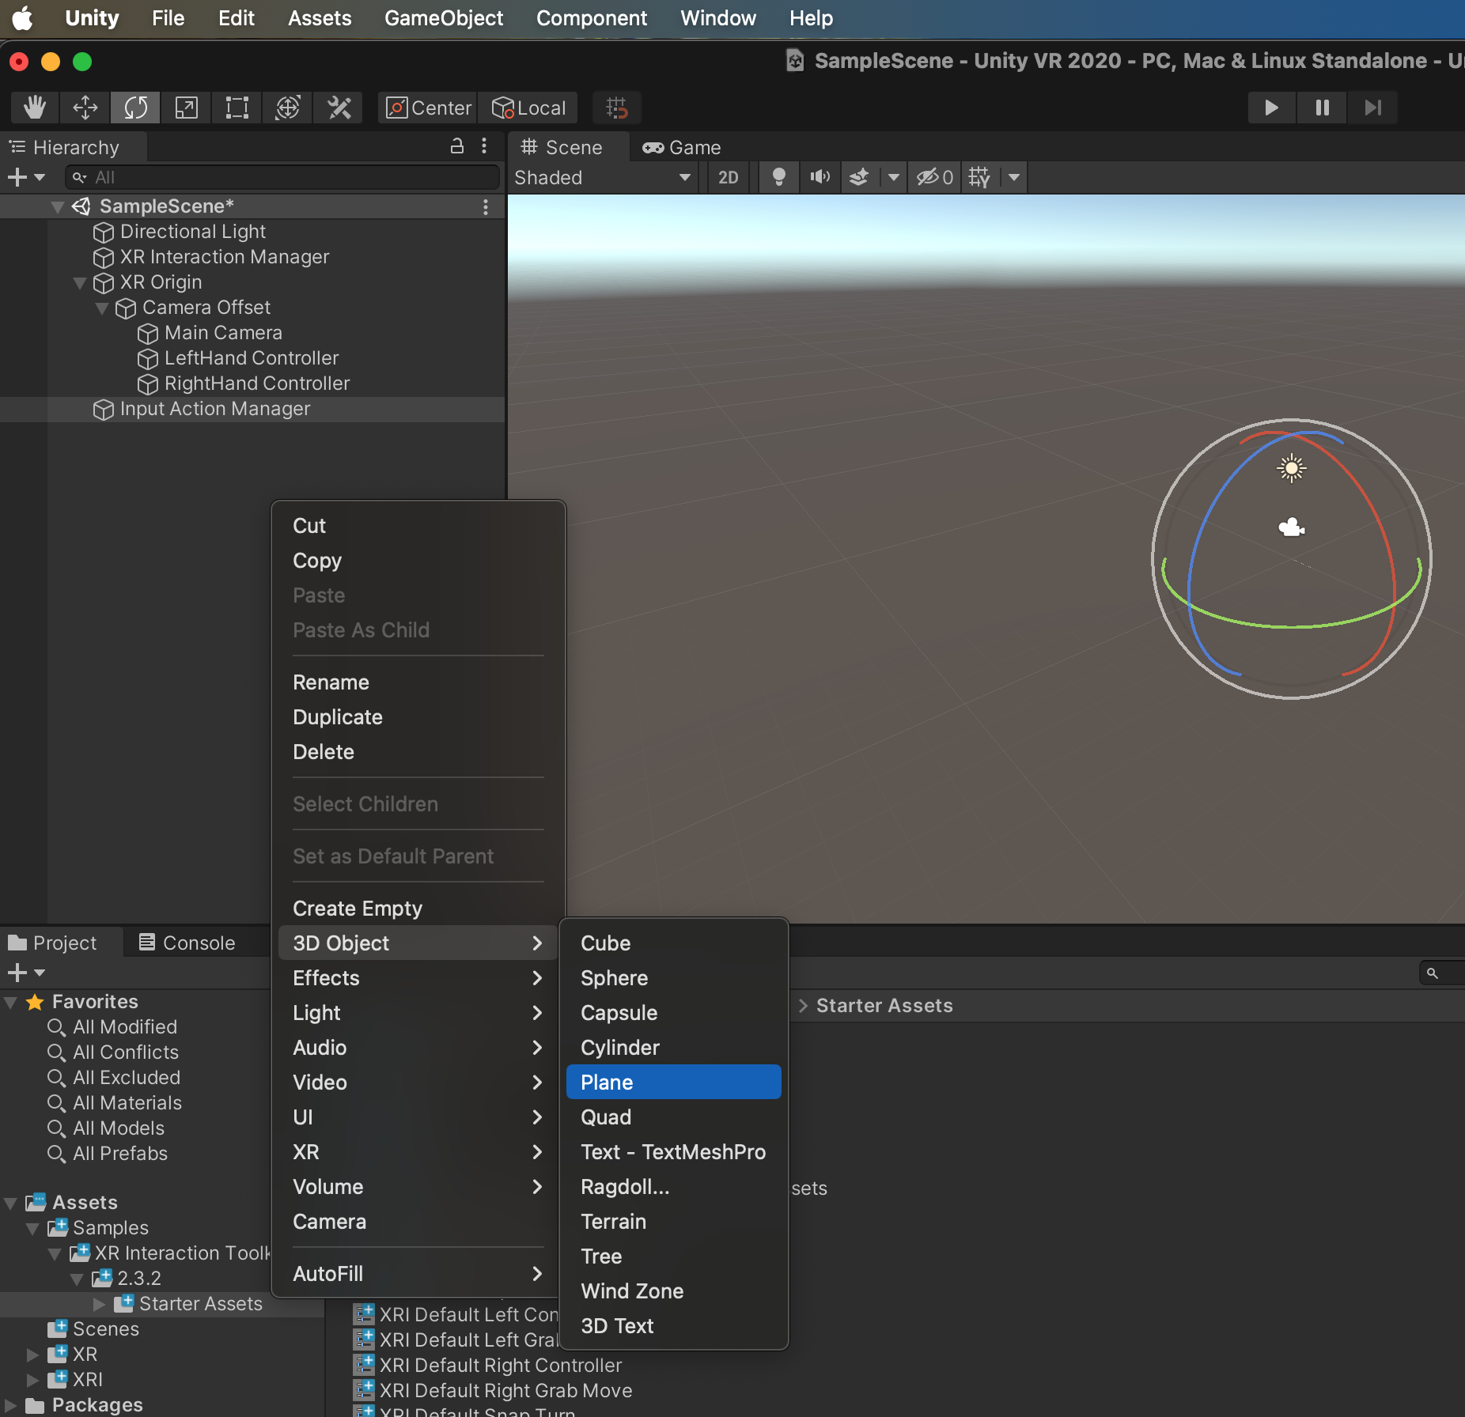1465x1417 pixels.
Task: Toggle 2D scene view
Action: pos(728,177)
